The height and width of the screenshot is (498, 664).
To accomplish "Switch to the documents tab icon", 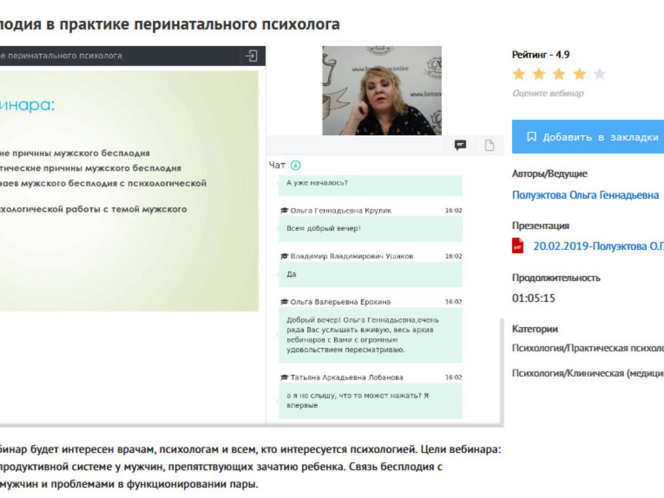I will 489,145.
